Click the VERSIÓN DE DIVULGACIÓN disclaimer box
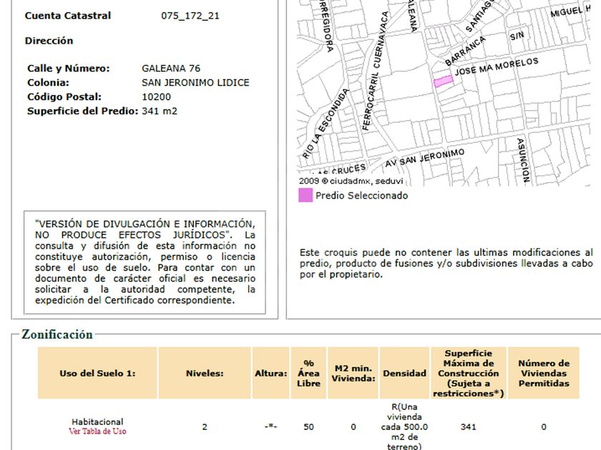 click(145, 262)
